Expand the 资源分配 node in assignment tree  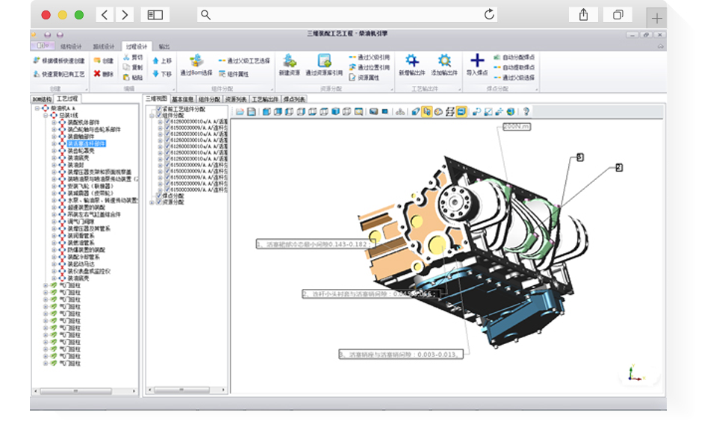pyautogui.click(x=152, y=202)
